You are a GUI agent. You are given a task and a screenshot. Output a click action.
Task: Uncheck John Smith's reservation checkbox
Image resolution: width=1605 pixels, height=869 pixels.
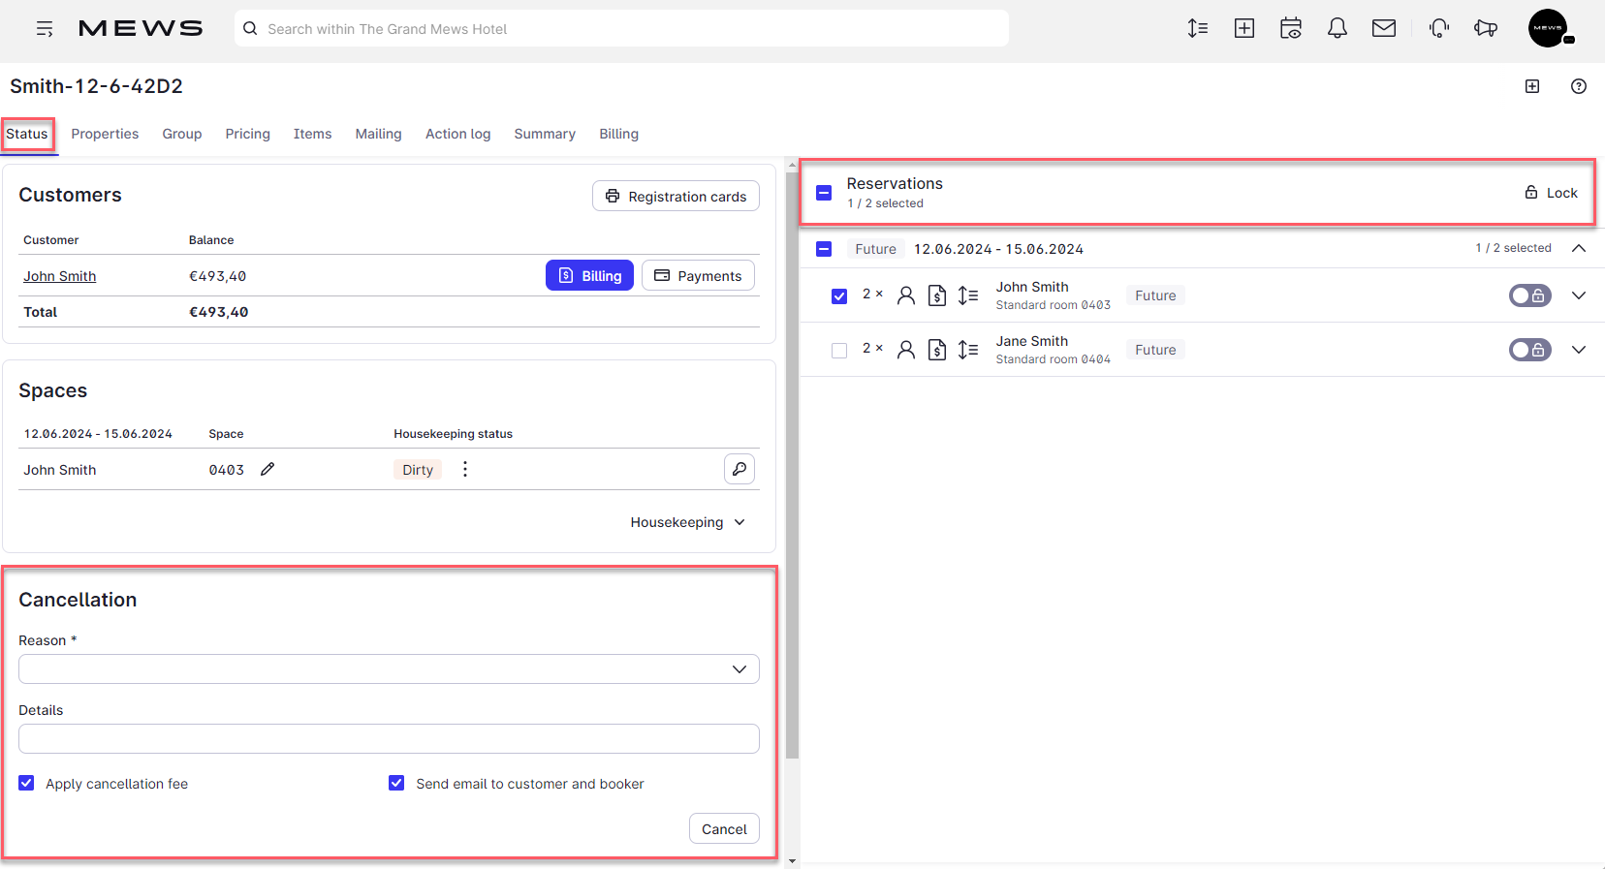(839, 295)
